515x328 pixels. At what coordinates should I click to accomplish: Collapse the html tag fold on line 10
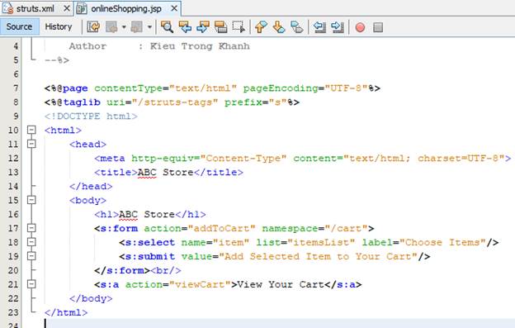click(31, 130)
